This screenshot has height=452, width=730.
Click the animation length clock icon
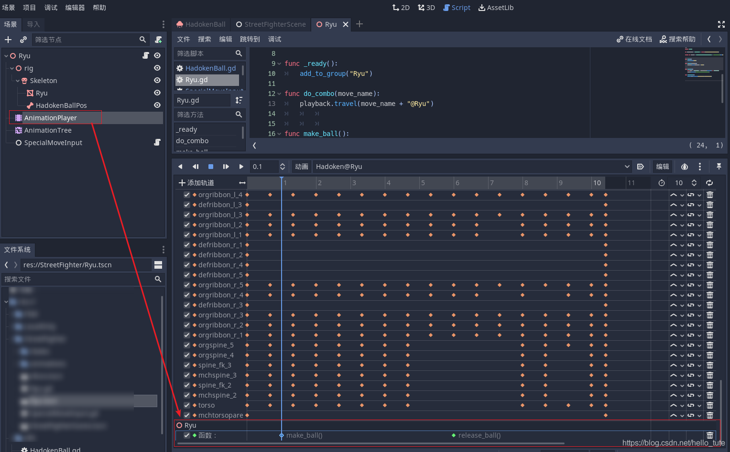coord(662,183)
